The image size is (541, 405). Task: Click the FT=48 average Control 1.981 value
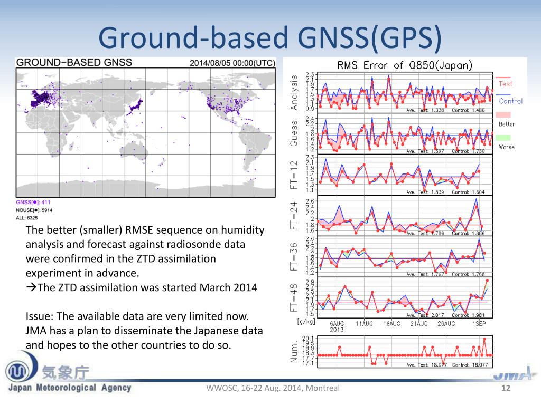tap(468, 315)
